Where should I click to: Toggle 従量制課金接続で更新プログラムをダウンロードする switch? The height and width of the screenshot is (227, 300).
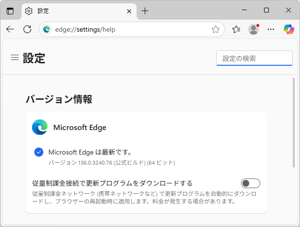[251, 183]
